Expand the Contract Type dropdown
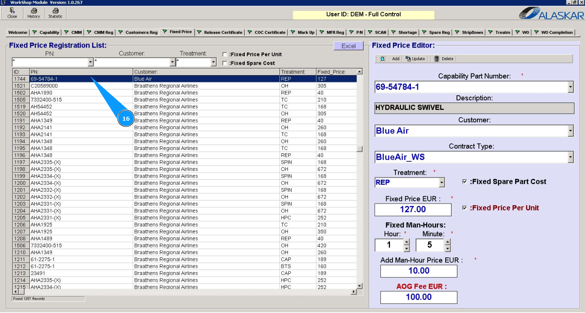The width and height of the screenshot is (585, 313). pos(570,157)
